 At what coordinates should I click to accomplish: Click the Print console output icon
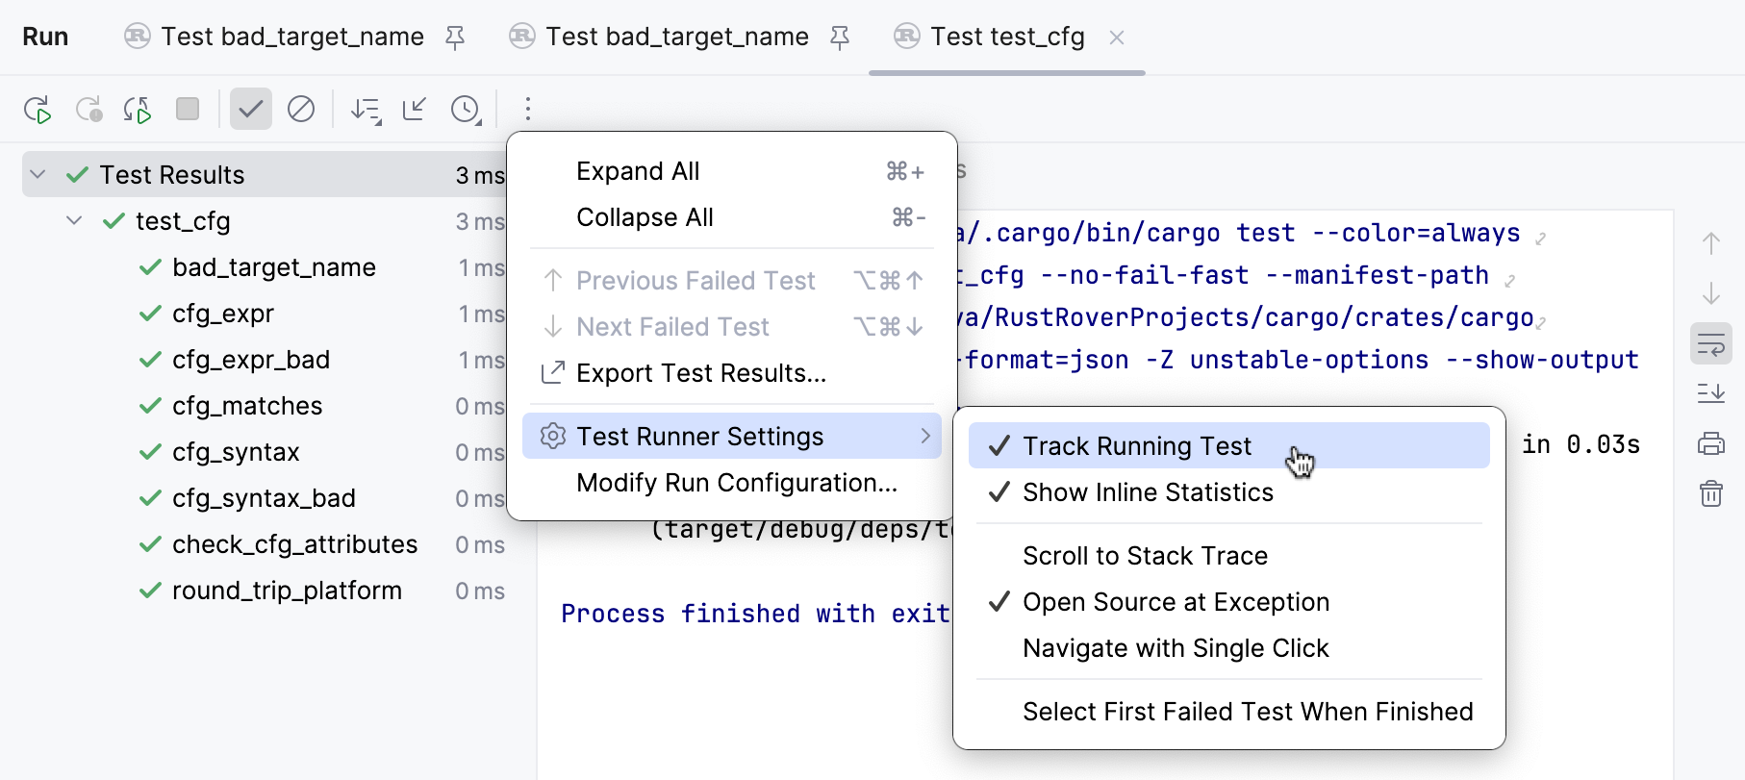tap(1711, 443)
